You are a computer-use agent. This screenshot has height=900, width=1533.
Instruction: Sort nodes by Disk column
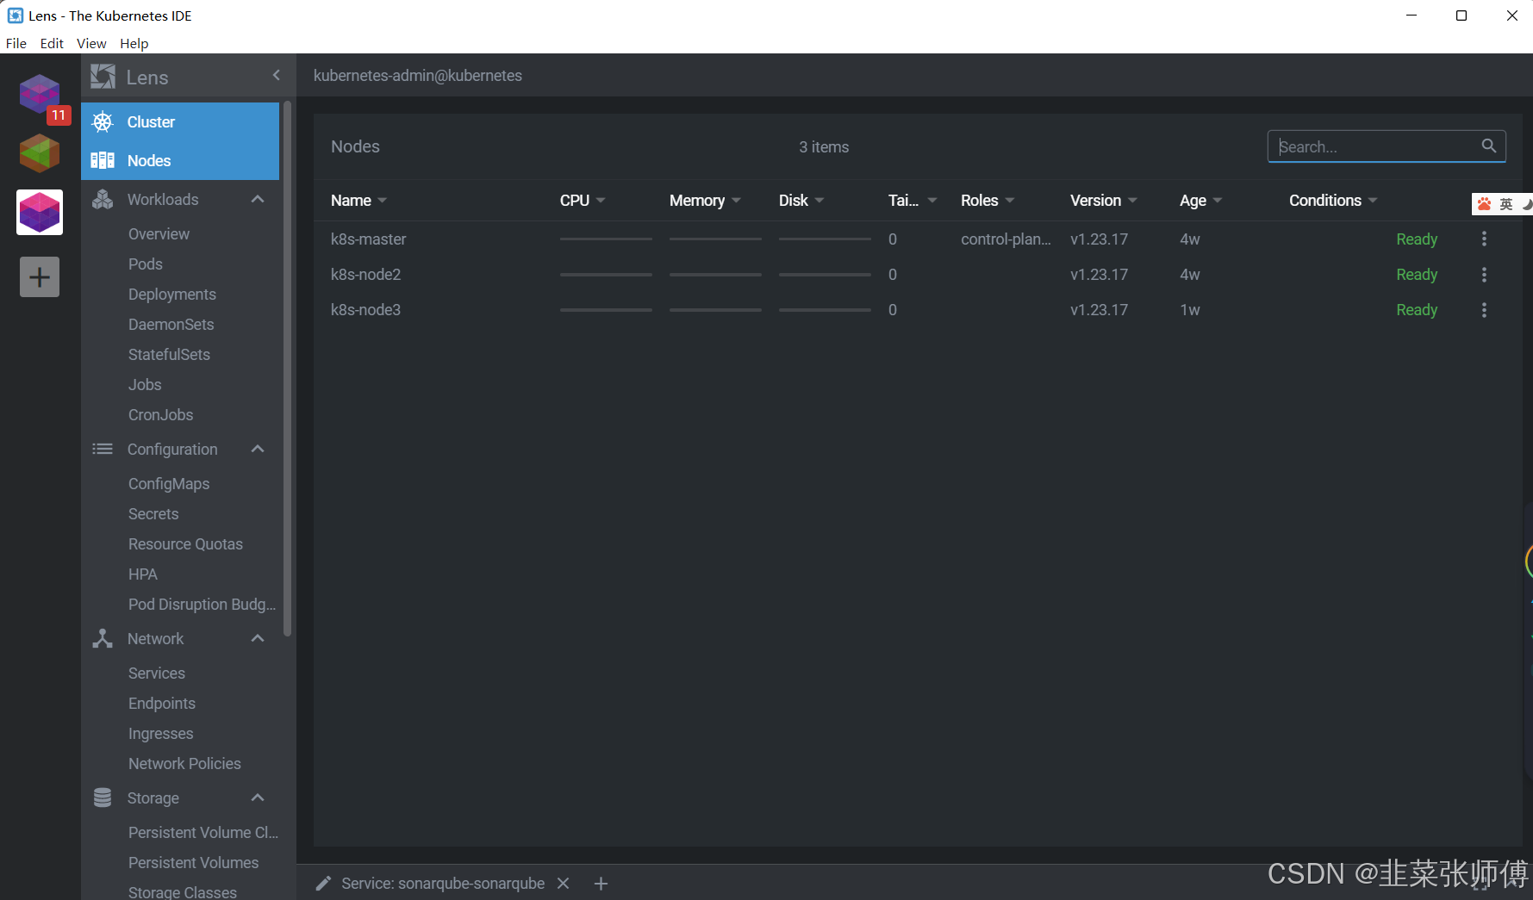click(x=801, y=201)
